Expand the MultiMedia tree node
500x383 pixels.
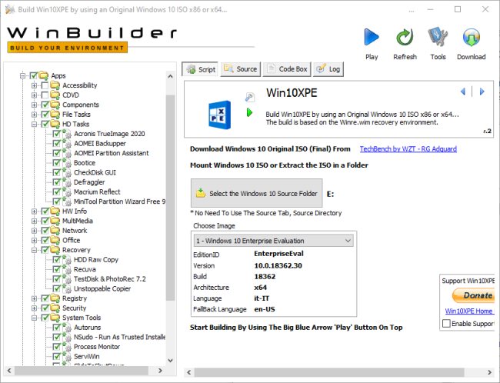34,221
